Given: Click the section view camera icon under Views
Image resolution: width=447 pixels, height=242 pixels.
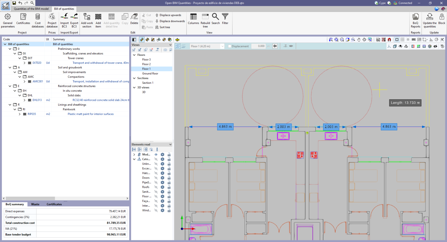Looking at the screenshot, I should 166,50.
